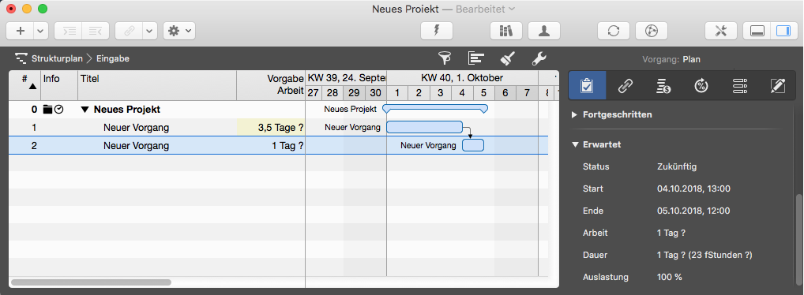This screenshot has width=804, height=295.
Task: Open the resources person icon
Action: (544, 31)
